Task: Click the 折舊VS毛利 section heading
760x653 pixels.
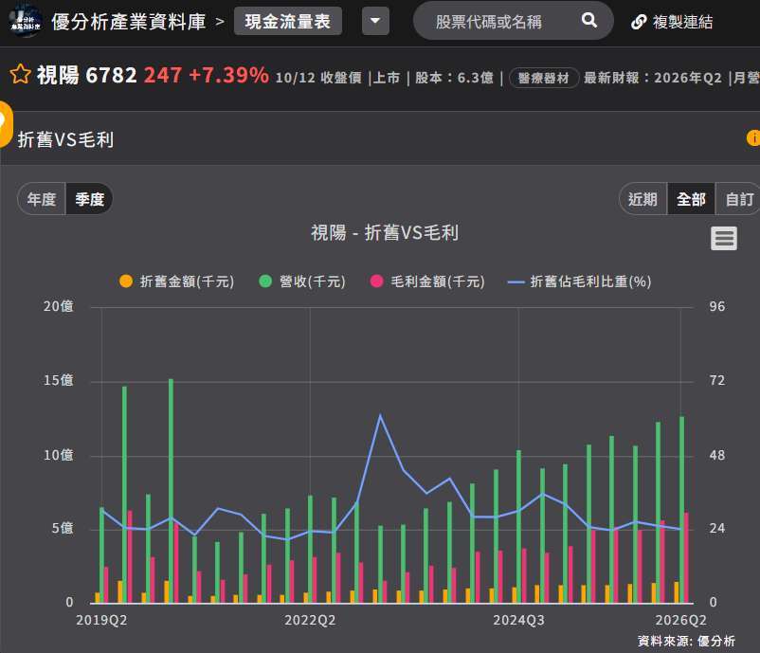Action: [x=65, y=139]
